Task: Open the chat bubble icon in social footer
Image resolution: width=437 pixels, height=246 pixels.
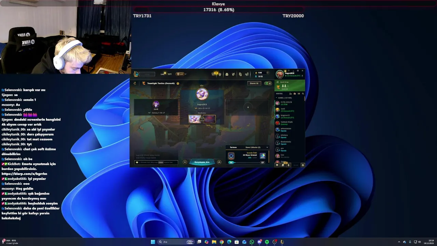Action: tap(277, 165)
